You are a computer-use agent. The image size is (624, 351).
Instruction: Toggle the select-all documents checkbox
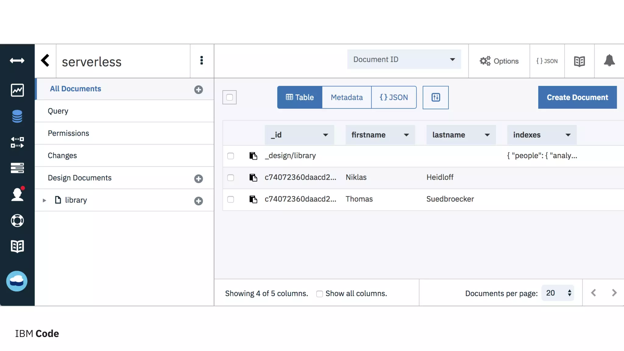point(229,97)
